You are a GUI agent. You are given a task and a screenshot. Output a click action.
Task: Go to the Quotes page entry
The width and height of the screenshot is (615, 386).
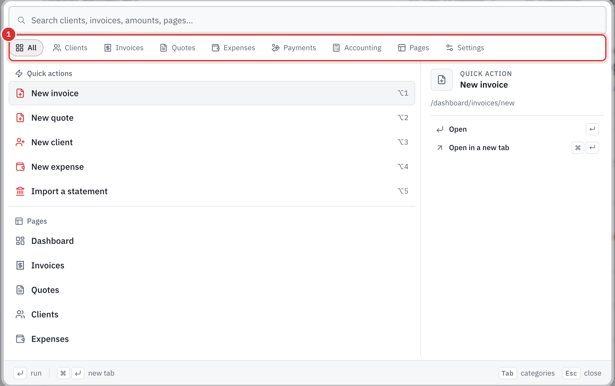coord(212,290)
